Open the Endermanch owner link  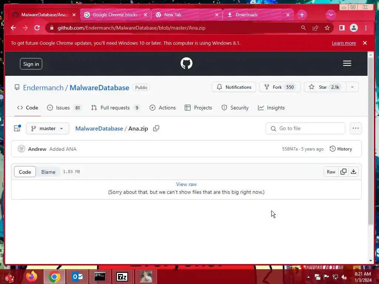pyautogui.click(x=43, y=88)
